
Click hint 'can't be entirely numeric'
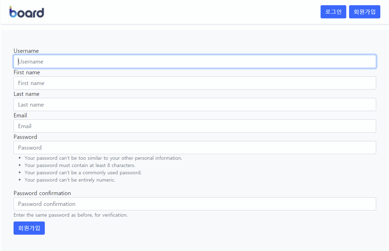(70, 180)
